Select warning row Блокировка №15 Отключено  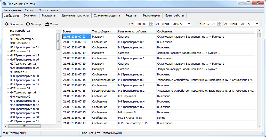pyautogui.click(x=158, y=91)
